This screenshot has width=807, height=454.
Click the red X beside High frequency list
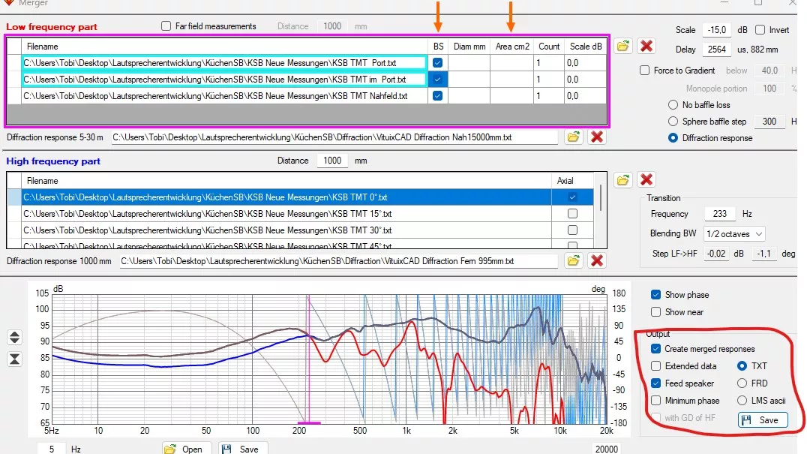646,179
